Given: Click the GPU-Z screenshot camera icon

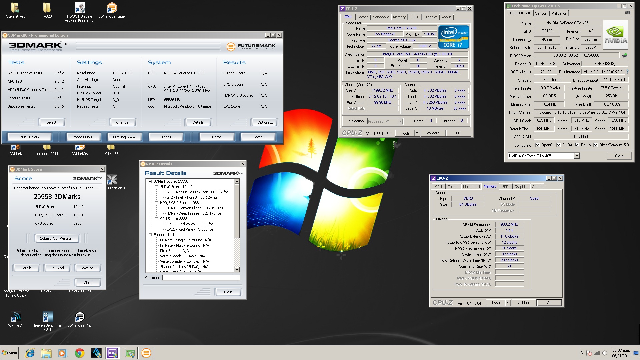Looking at the screenshot, I should click(627, 13).
